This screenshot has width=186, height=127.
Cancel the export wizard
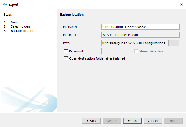pos(152,121)
